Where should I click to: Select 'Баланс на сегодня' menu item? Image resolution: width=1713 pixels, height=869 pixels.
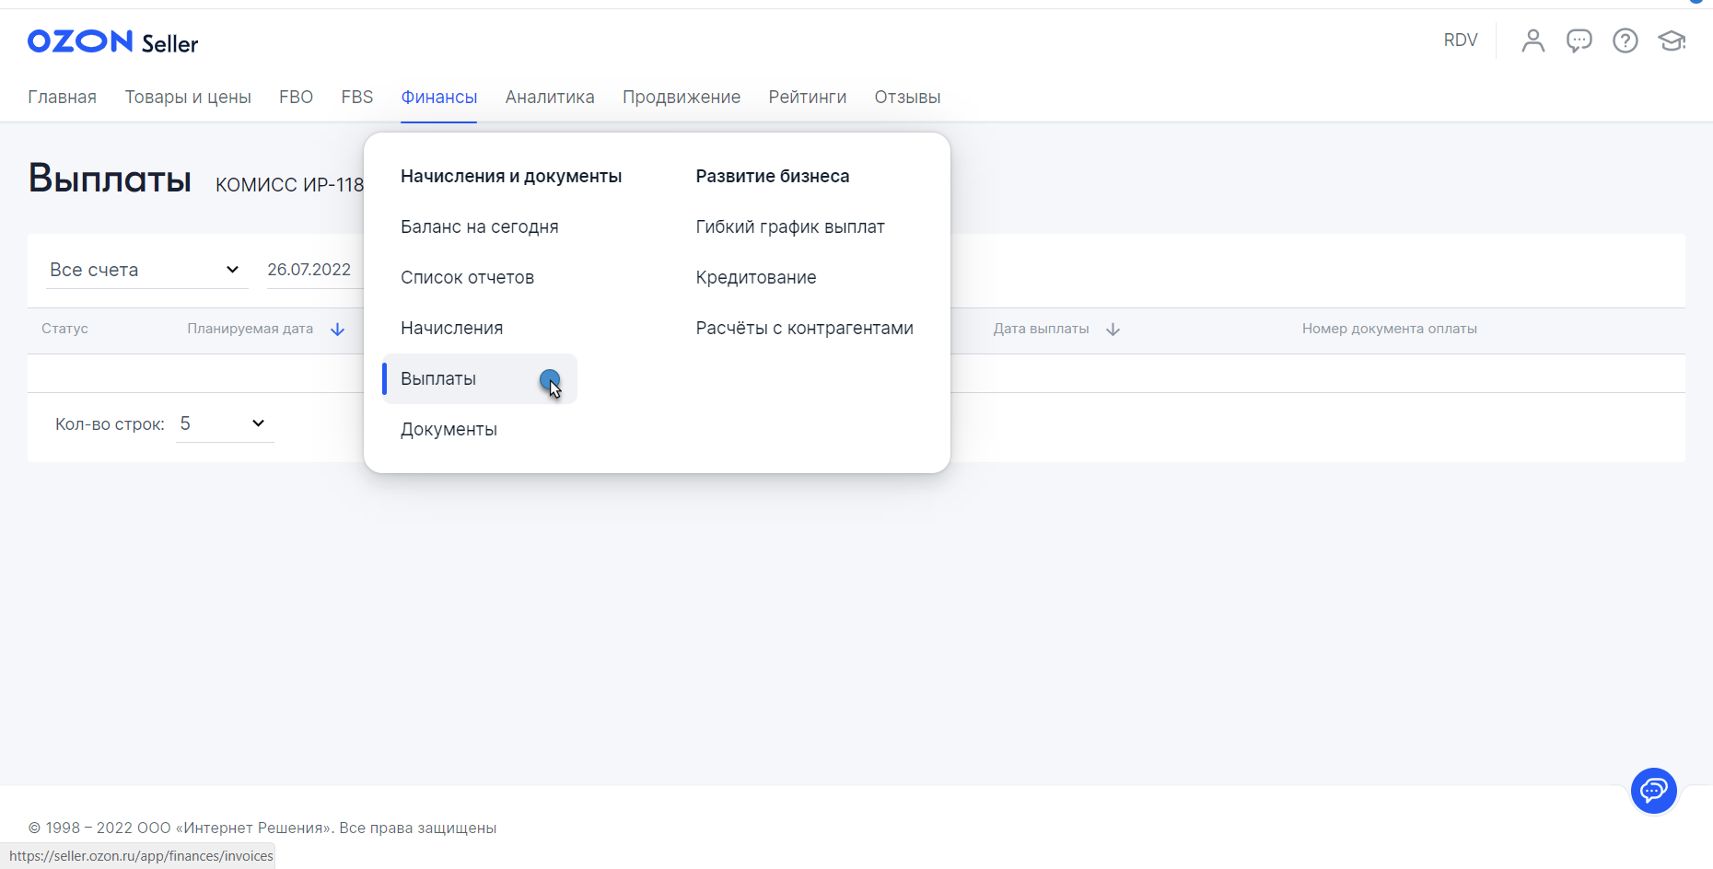[x=479, y=227]
